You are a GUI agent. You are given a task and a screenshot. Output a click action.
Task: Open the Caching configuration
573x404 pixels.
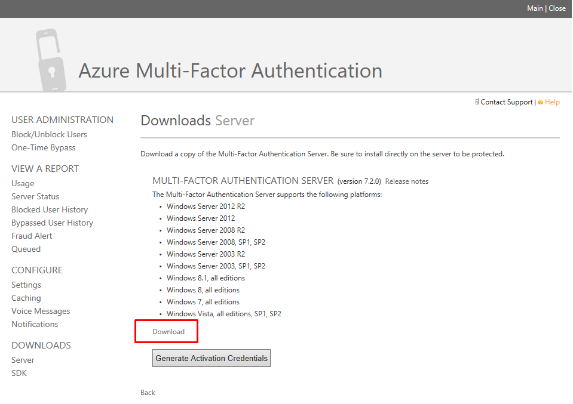(x=26, y=298)
